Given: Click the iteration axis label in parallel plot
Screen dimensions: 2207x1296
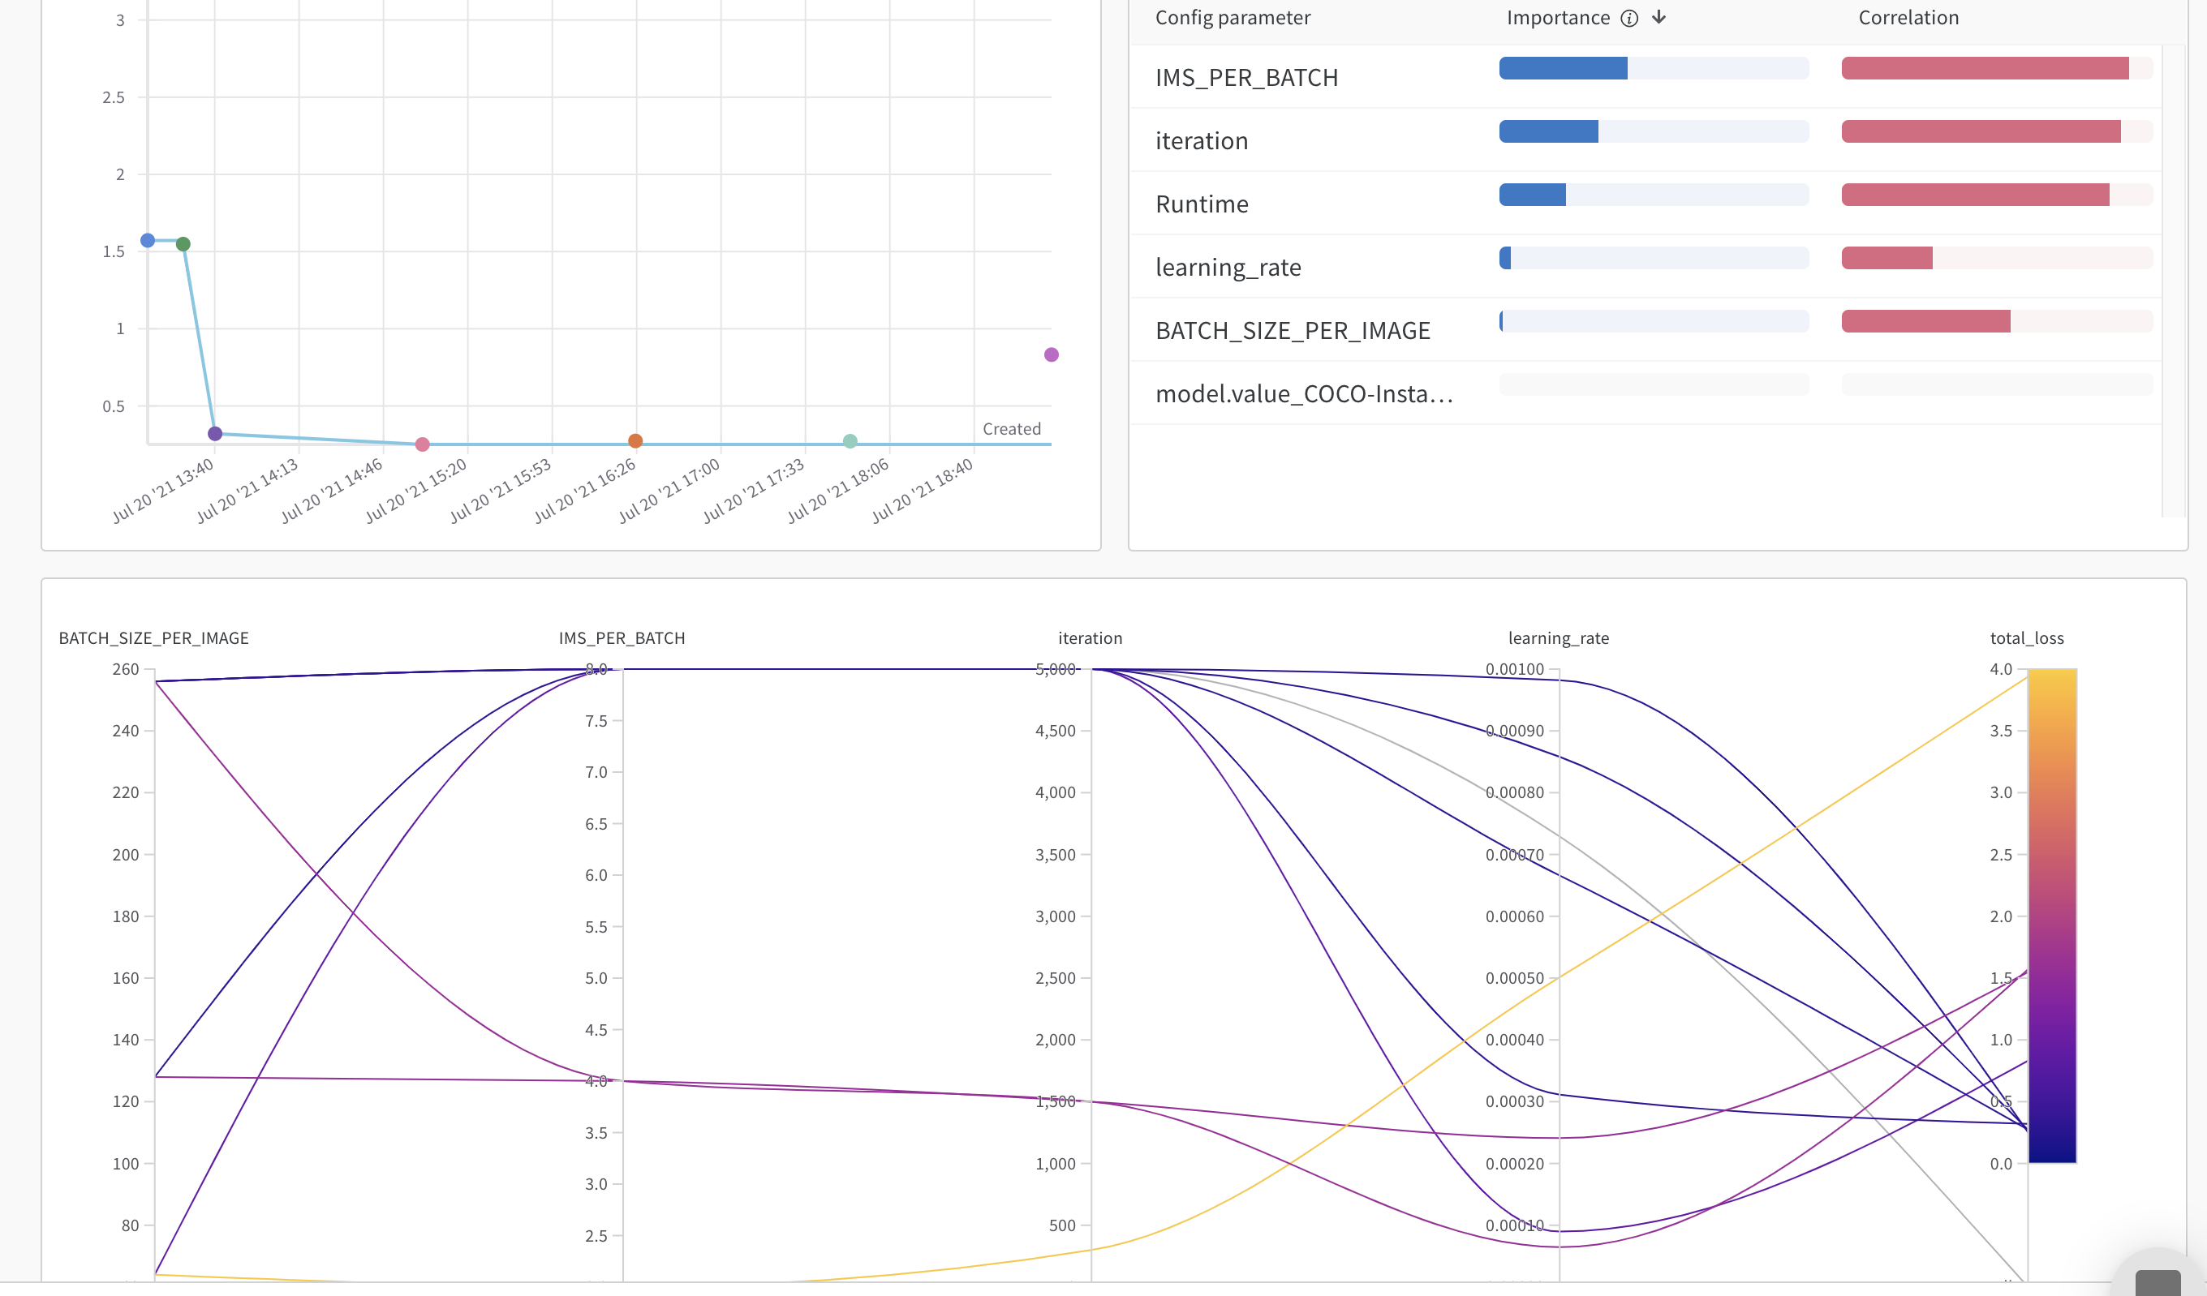Looking at the screenshot, I should pos(1090,638).
